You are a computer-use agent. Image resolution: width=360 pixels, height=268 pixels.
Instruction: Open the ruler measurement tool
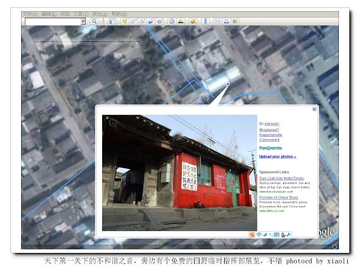click(206, 21)
